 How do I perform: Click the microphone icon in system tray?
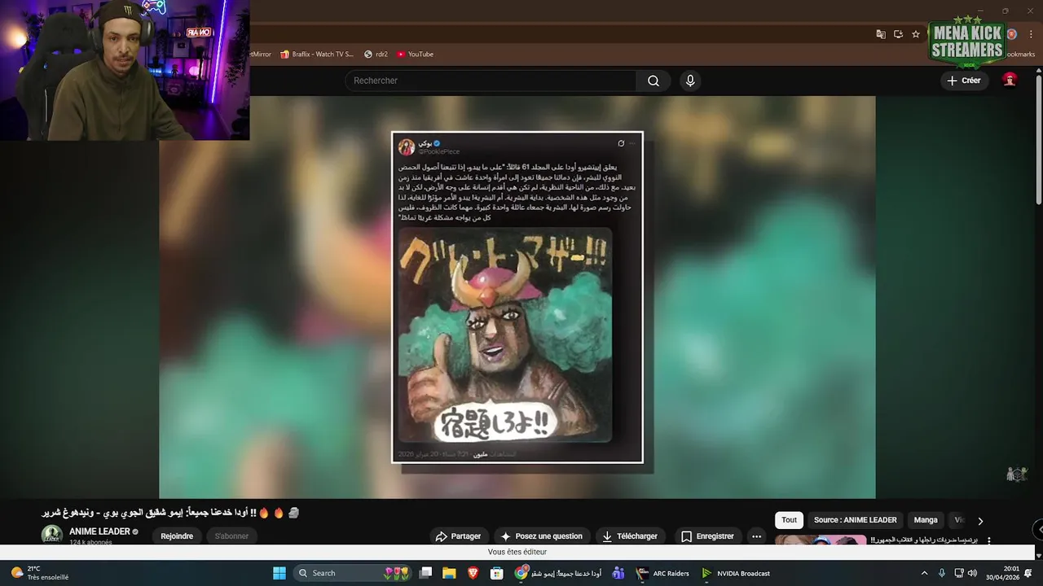click(x=942, y=573)
